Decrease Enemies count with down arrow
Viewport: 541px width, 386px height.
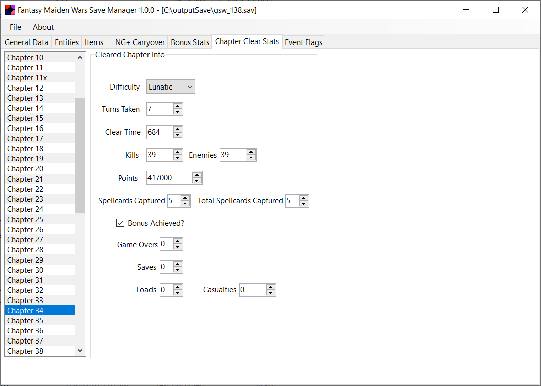pos(251,157)
